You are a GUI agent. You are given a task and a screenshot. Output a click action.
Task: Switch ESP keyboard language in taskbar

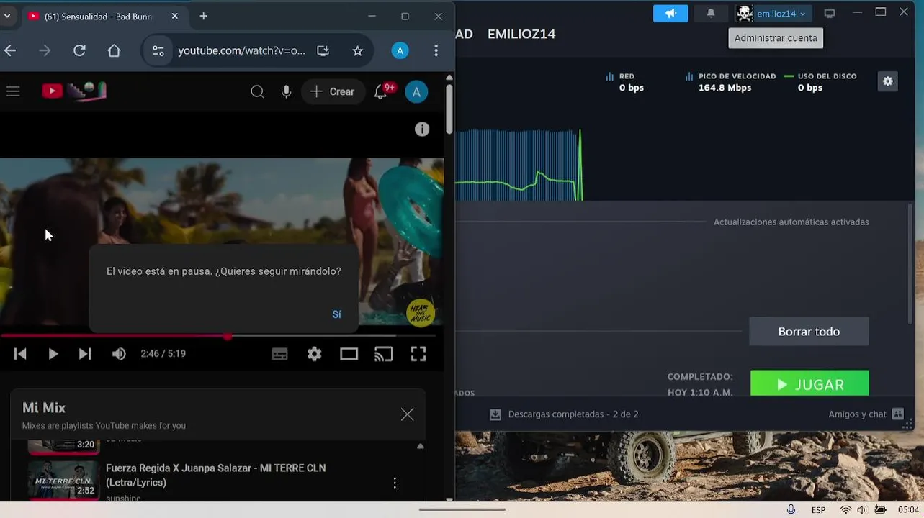pyautogui.click(x=818, y=510)
